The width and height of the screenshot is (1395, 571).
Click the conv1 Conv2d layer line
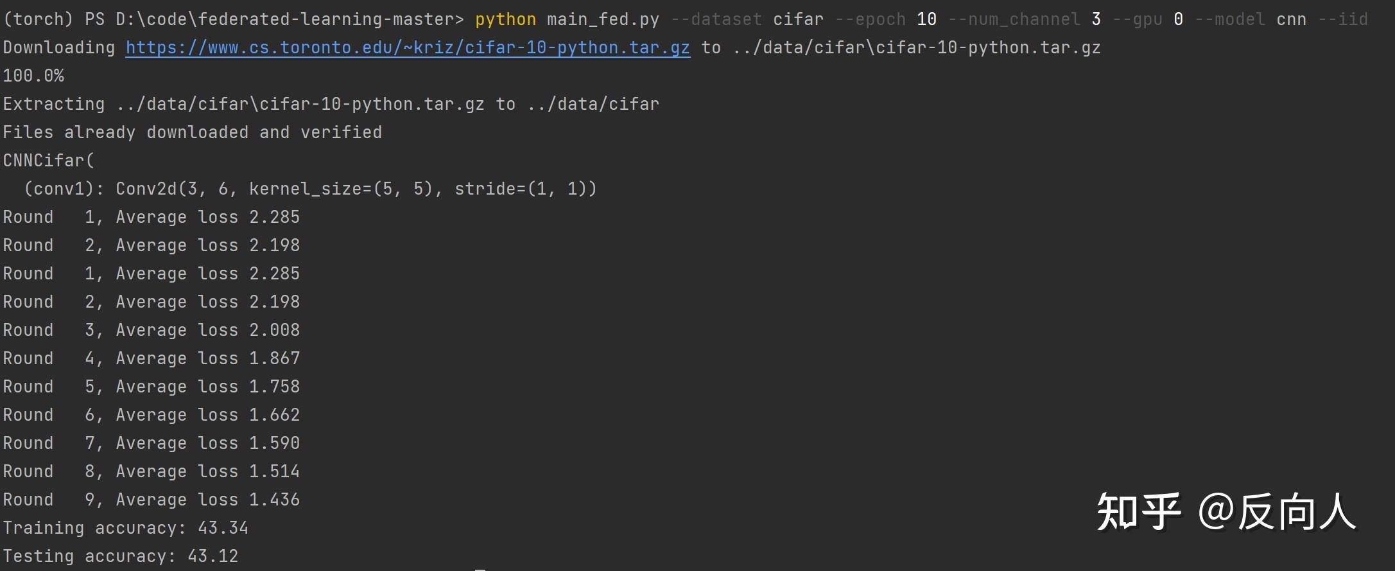(x=310, y=189)
